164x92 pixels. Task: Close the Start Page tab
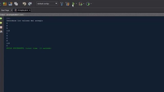[x=12, y=10]
